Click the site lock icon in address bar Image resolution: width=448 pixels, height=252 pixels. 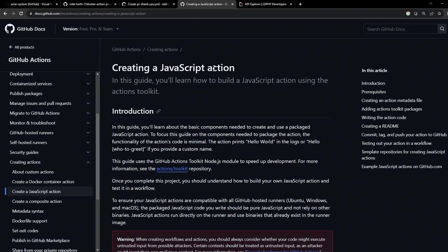[31, 13]
